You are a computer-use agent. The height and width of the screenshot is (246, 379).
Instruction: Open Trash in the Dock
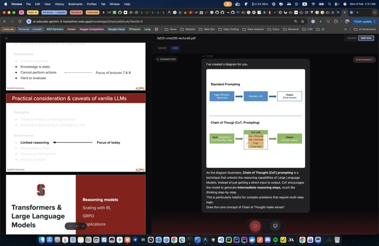(x=337, y=240)
